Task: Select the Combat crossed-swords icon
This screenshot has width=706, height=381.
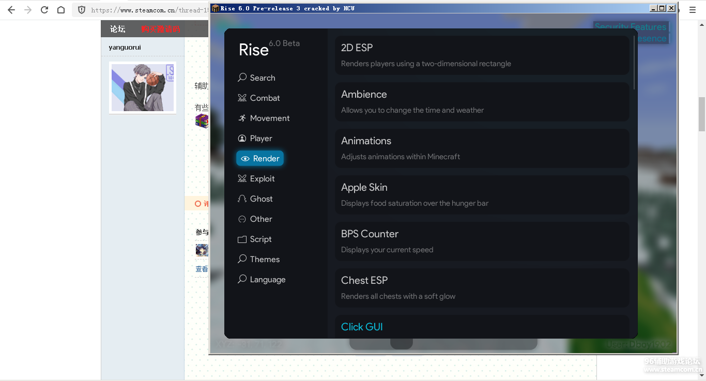Action: pyautogui.click(x=242, y=98)
